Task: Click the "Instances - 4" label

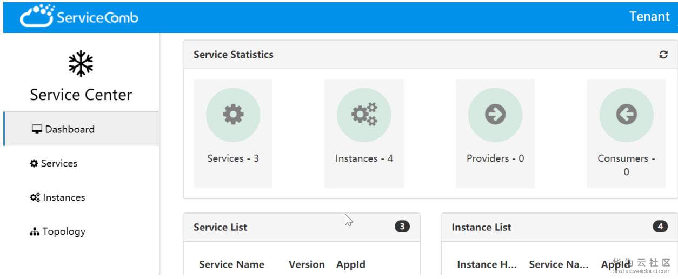Action: point(364,158)
